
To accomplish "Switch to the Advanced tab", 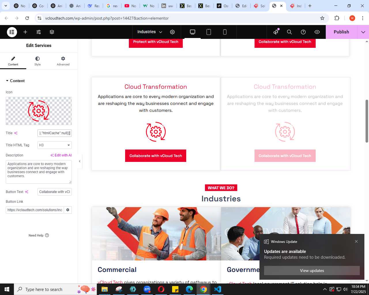I will click(63, 61).
